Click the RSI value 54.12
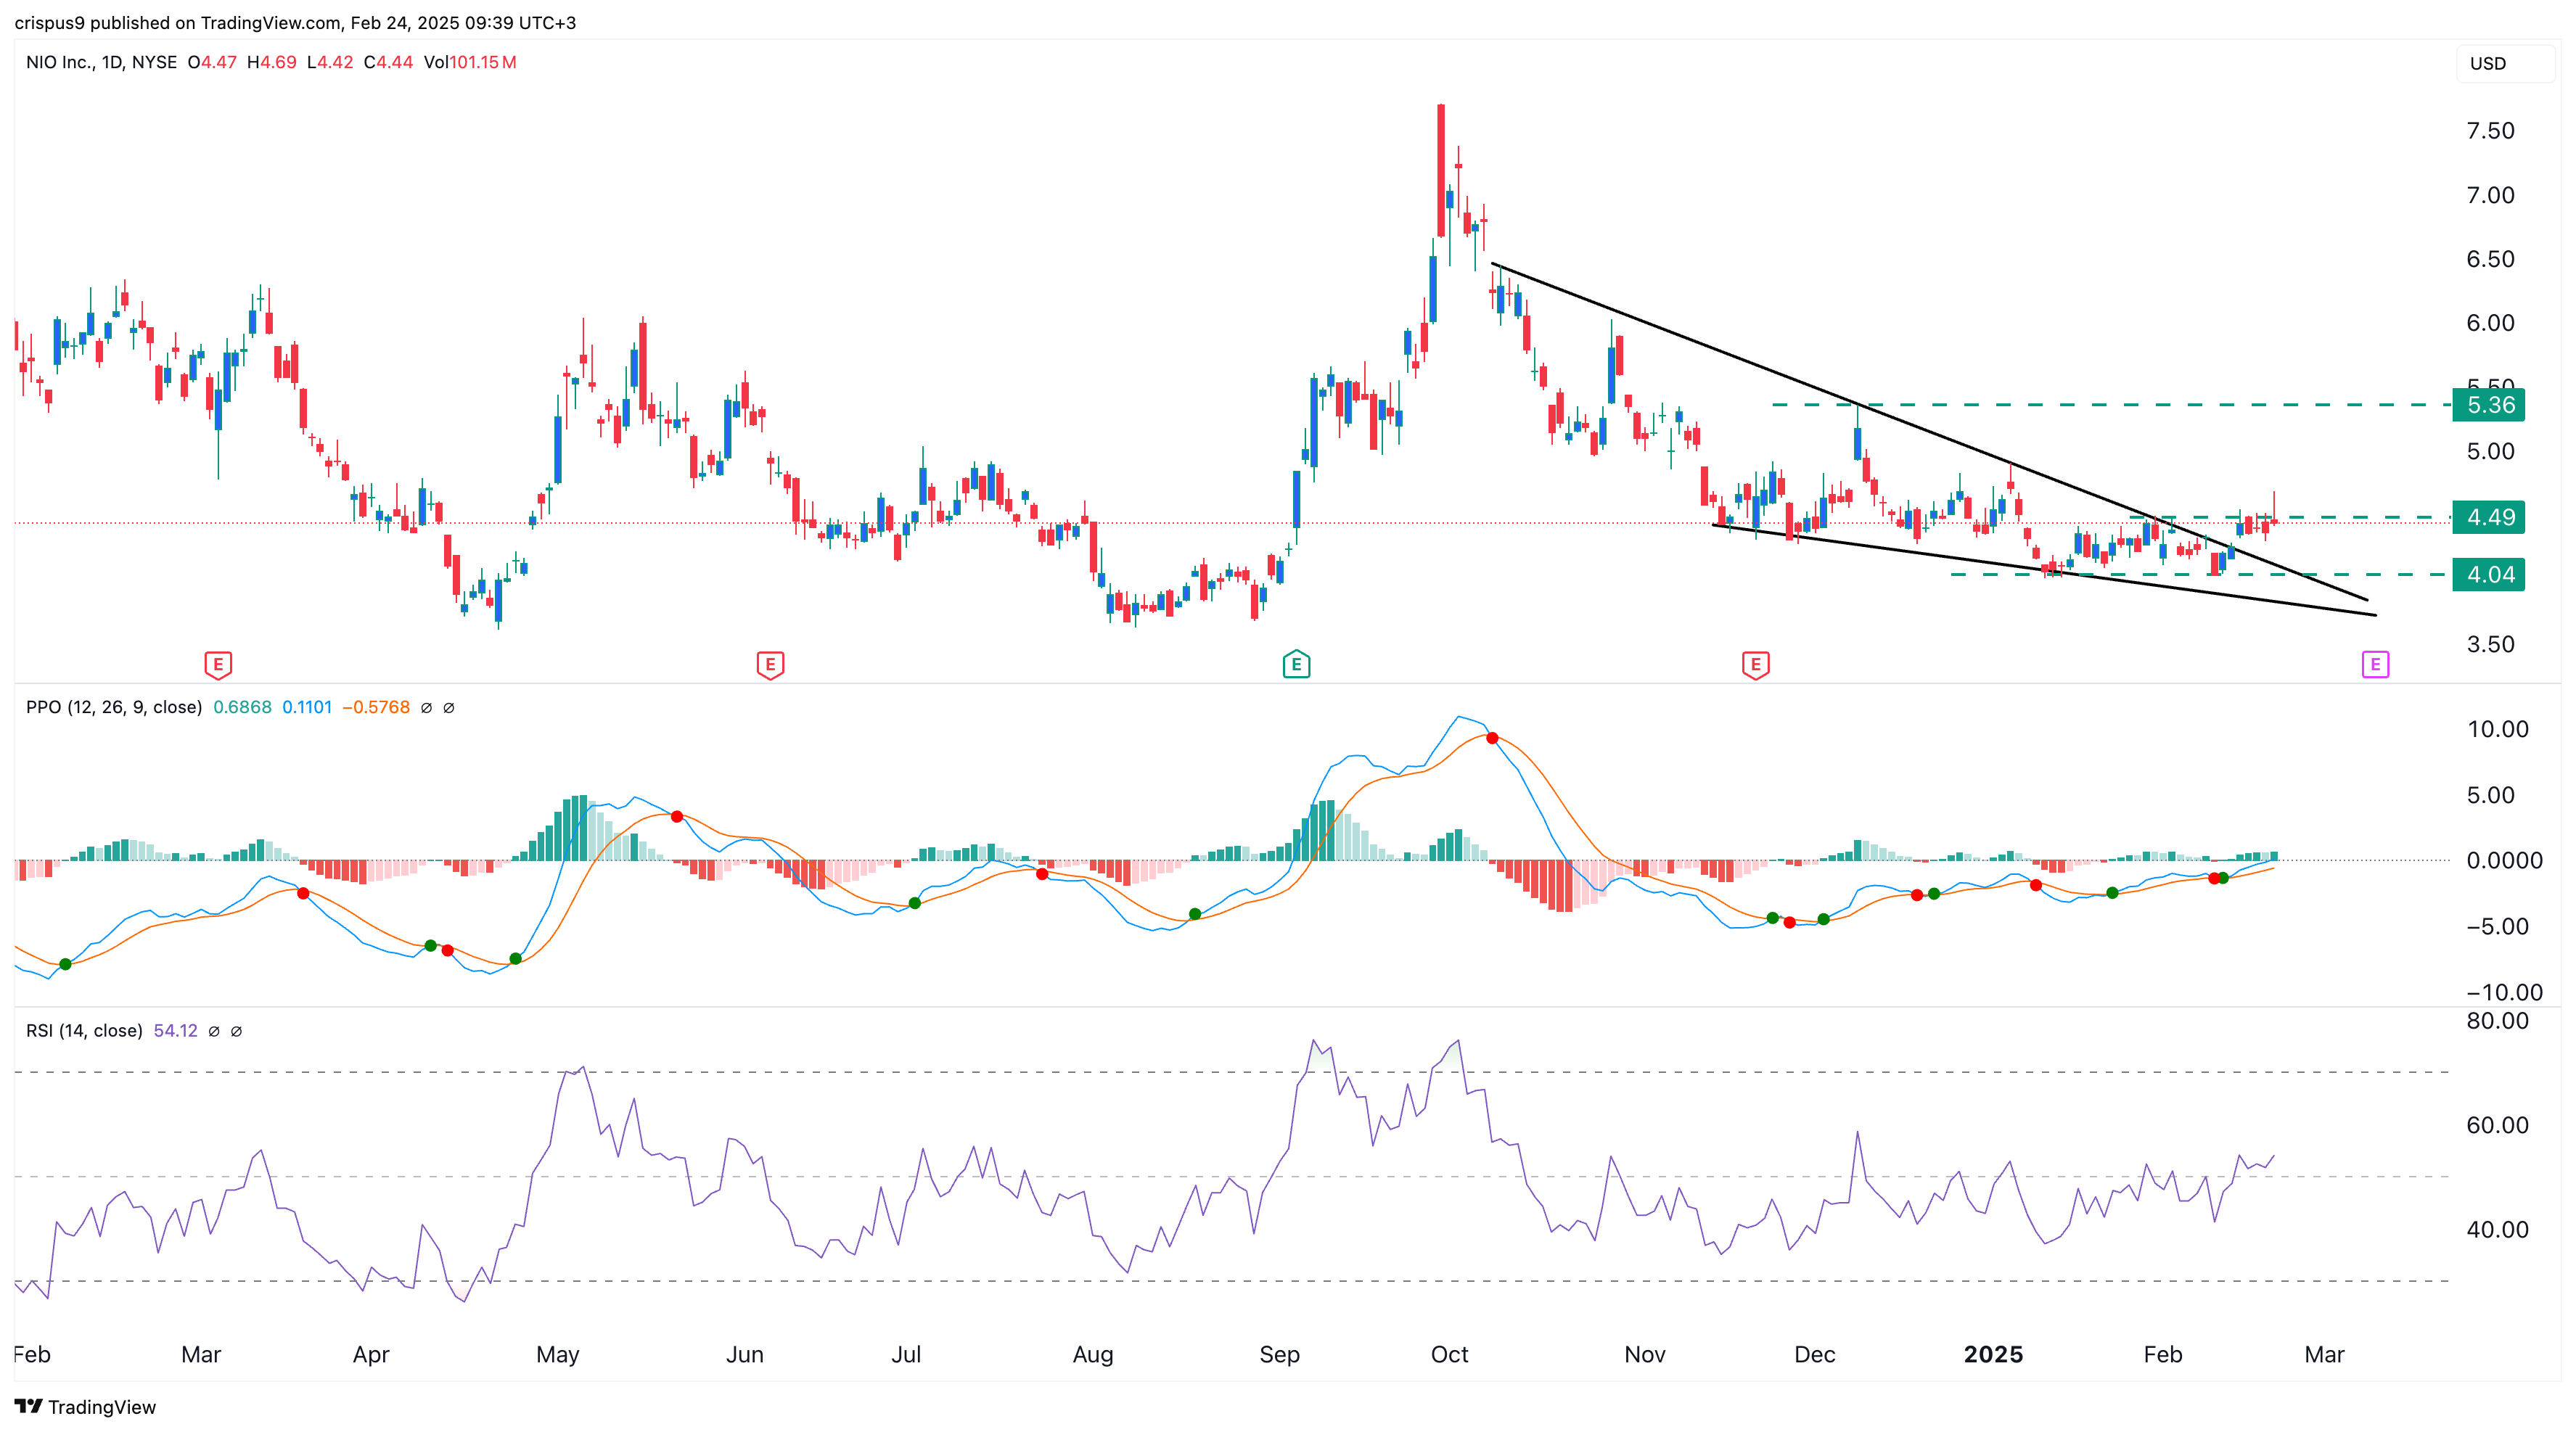2576x1432 pixels. [x=176, y=1030]
